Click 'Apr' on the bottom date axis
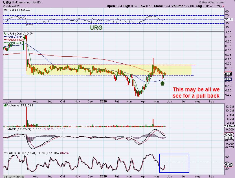This screenshot has height=178, width=235. coord(143,176)
